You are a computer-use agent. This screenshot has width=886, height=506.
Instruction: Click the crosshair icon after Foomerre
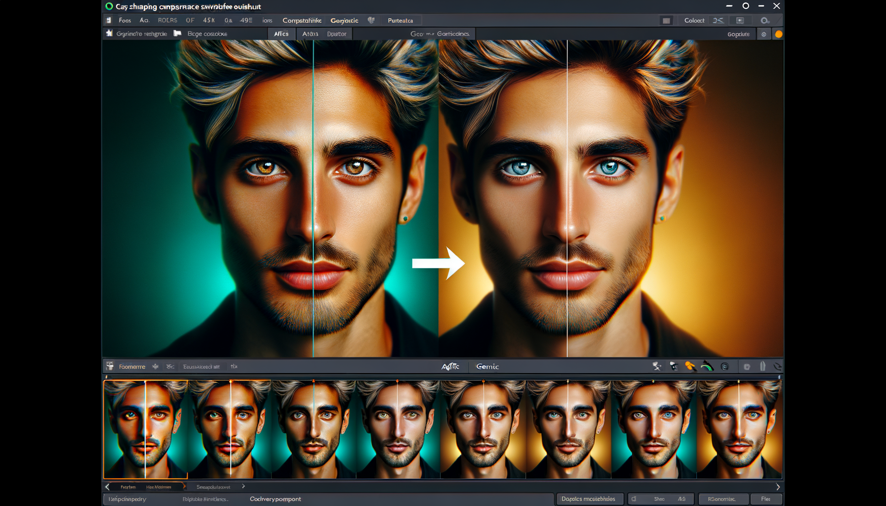pyautogui.click(x=155, y=367)
